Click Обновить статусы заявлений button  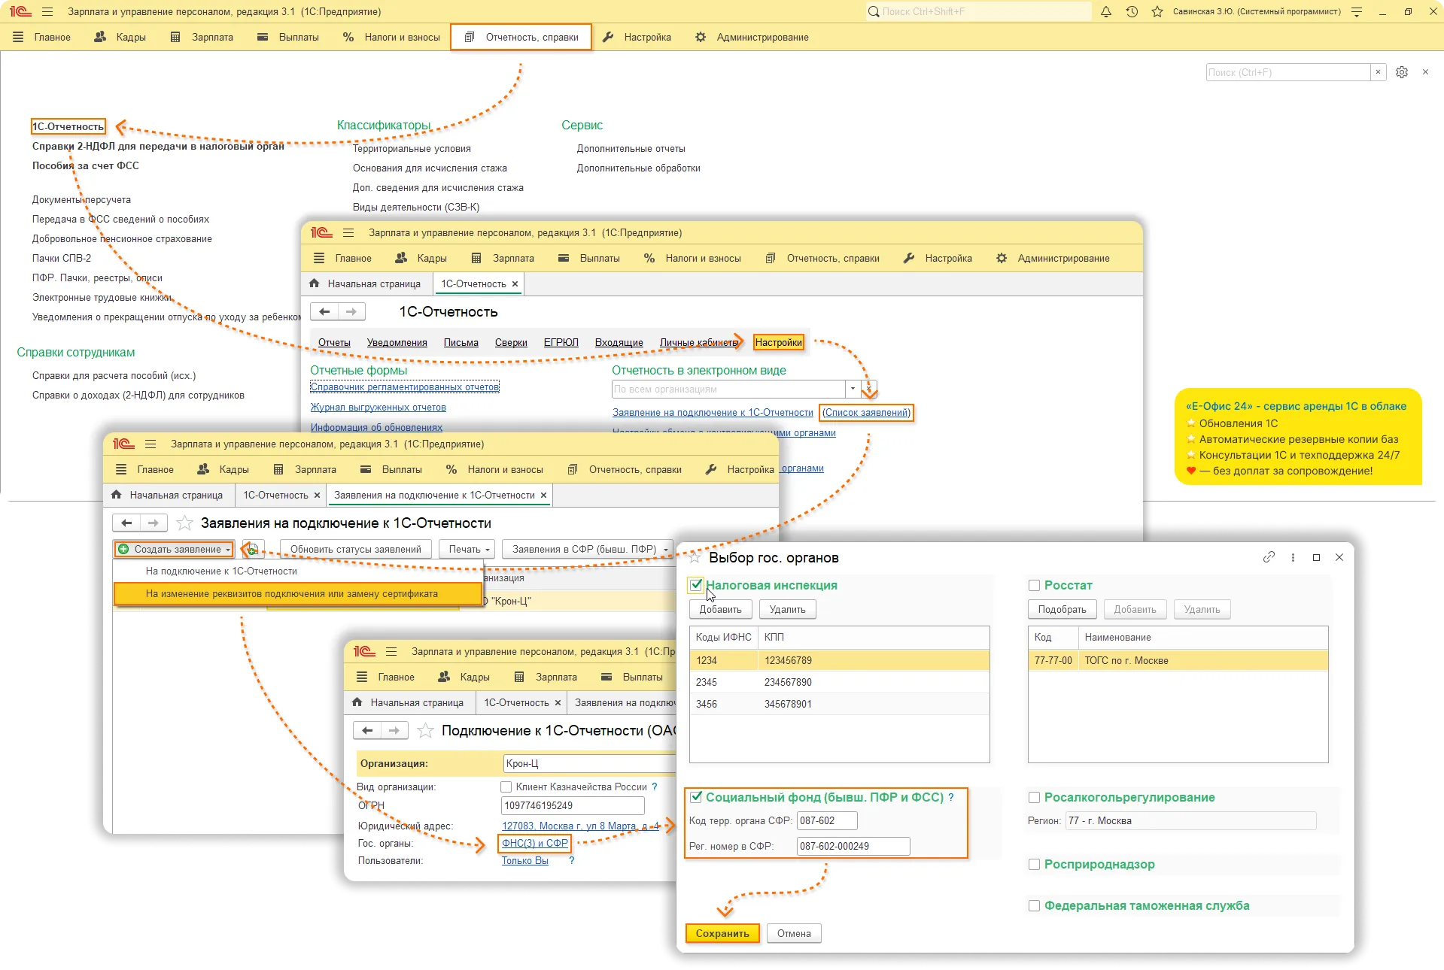[x=356, y=550]
